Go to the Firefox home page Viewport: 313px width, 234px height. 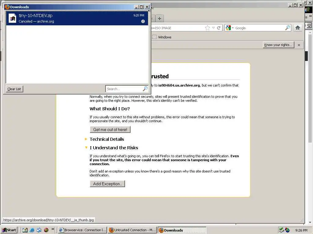click(298, 28)
